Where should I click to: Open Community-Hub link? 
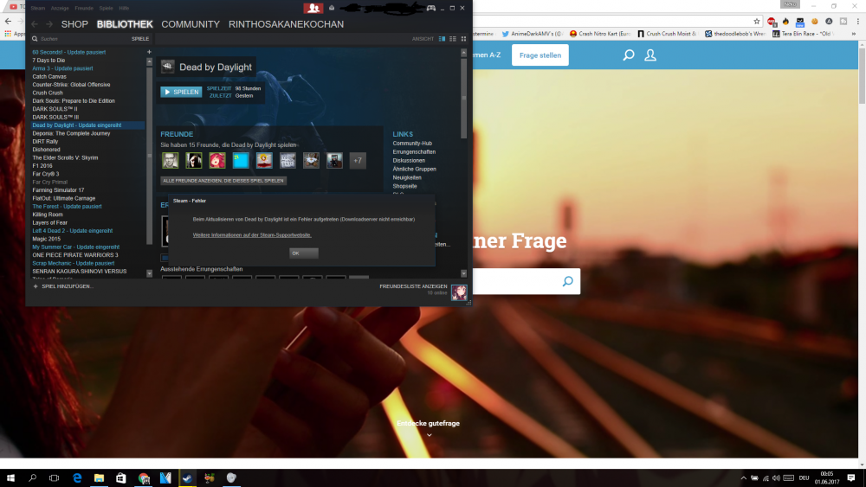(412, 144)
